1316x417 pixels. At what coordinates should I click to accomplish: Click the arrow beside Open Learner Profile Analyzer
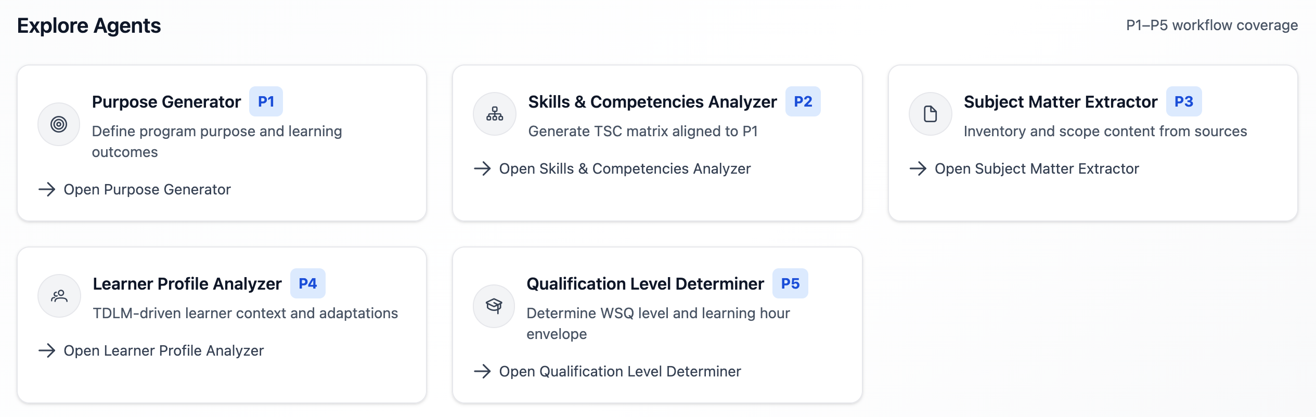click(x=47, y=350)
